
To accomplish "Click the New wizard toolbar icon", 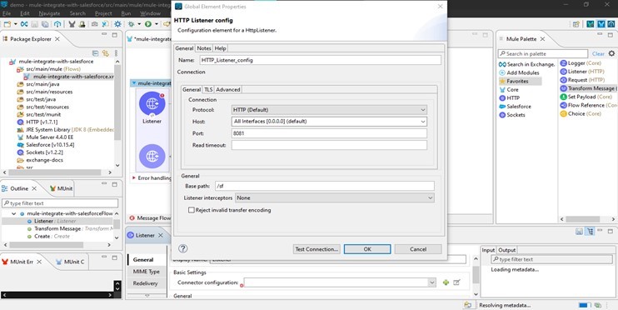I will pyautogui.click(x=7, y=24).
